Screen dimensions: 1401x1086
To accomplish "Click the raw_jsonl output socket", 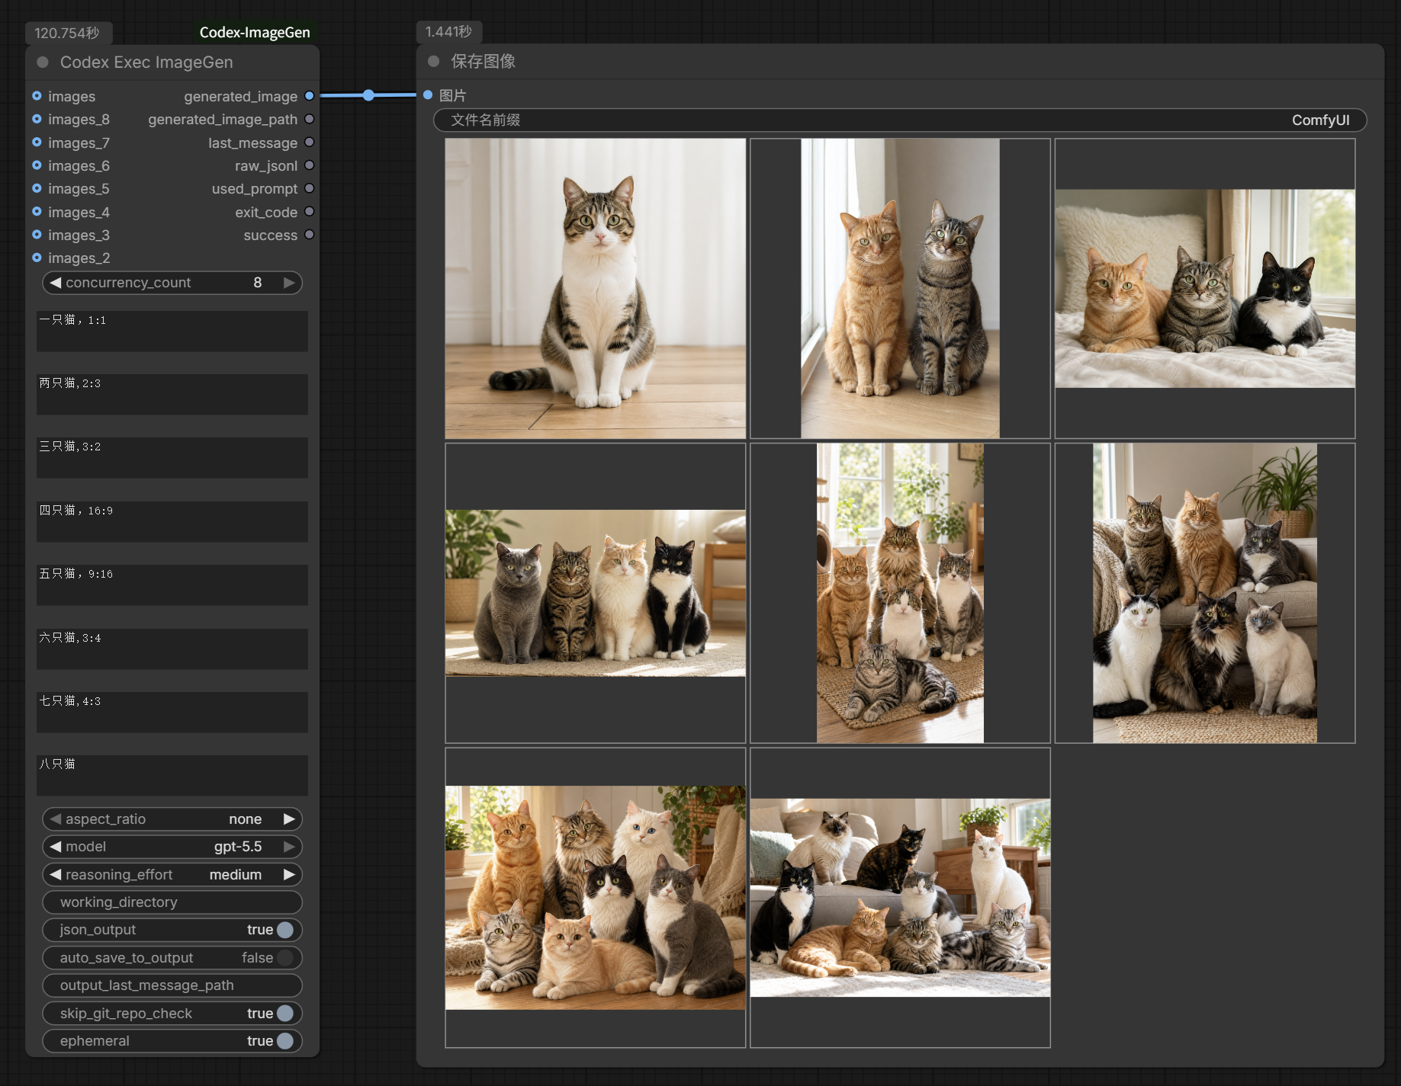I will click(x=309, y=165).
